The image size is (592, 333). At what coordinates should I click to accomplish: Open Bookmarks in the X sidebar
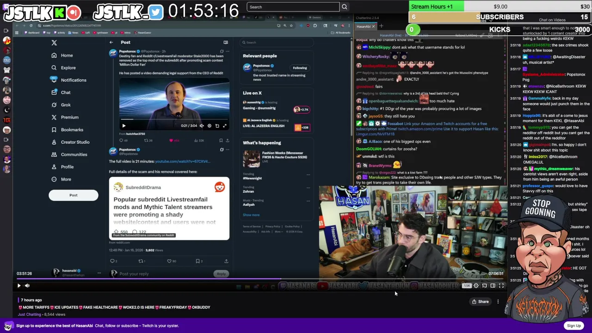pos(68,130)
